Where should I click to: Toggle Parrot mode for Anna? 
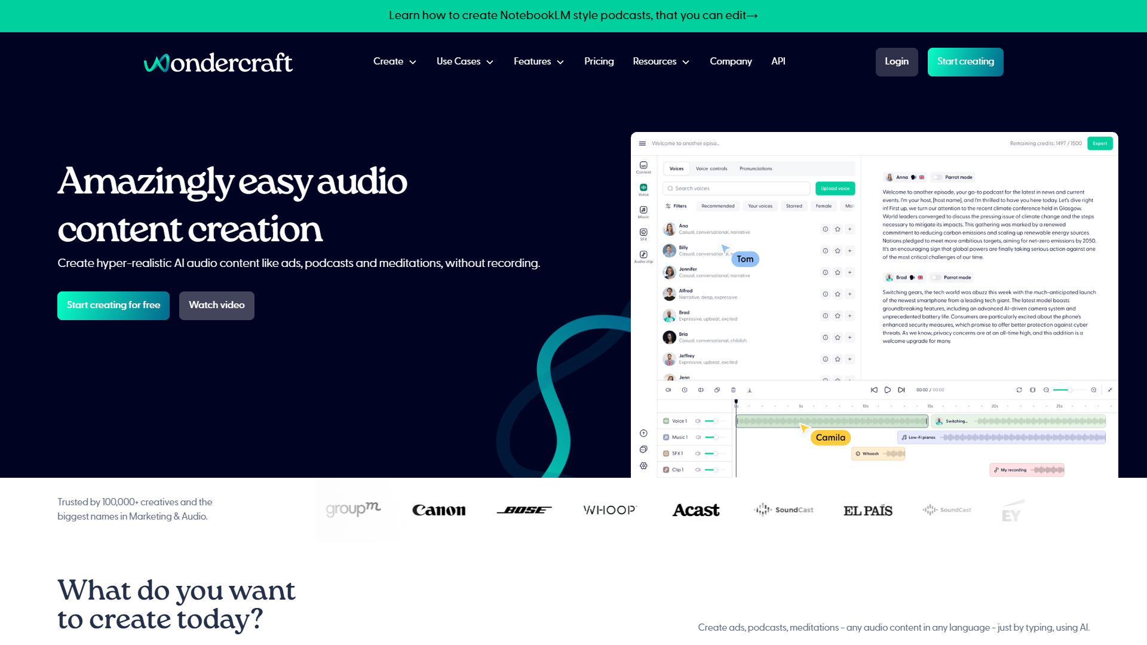(937, 177)
